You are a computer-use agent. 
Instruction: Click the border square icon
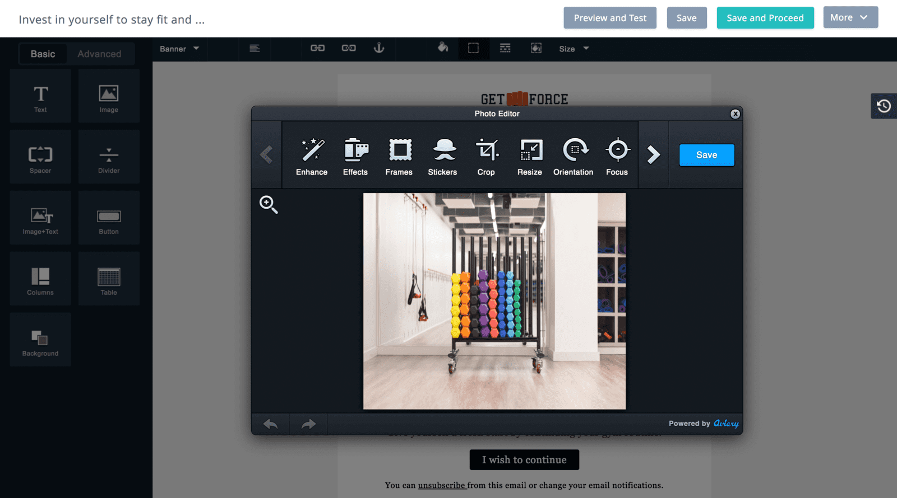coord(474,48)
